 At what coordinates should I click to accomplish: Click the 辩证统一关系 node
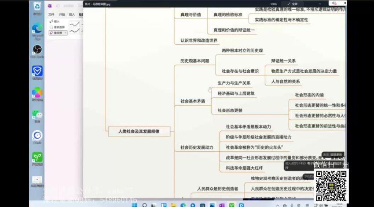coord(283,61)
